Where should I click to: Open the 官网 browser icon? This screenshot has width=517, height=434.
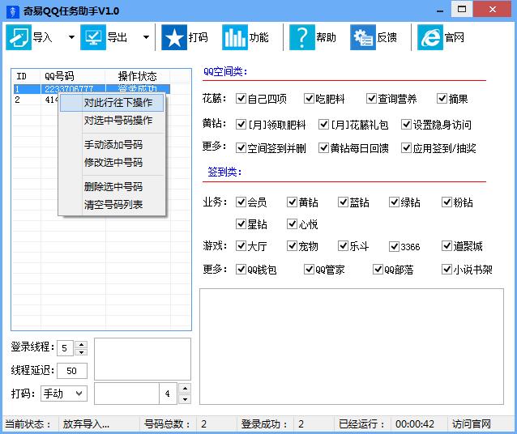point(429,38)
